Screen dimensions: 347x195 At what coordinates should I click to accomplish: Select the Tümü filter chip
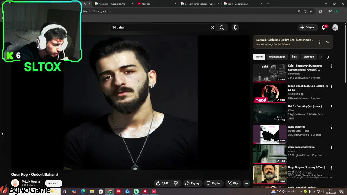(259, 57)
